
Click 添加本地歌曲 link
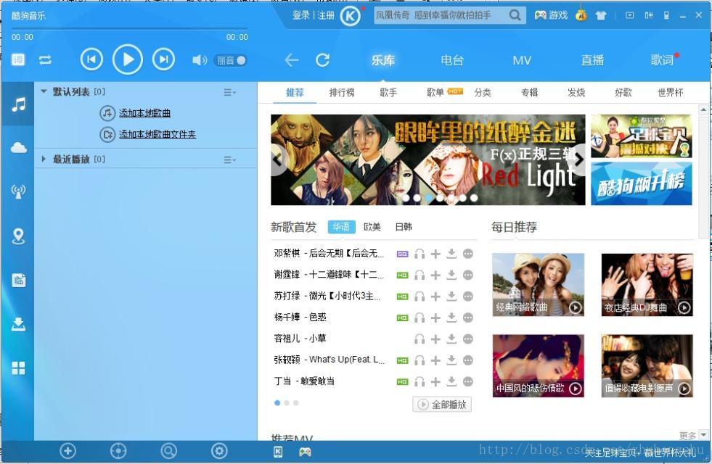(145, 113)
